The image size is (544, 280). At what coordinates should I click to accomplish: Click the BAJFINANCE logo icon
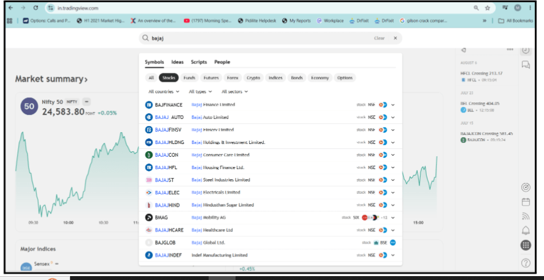(149, 105)
